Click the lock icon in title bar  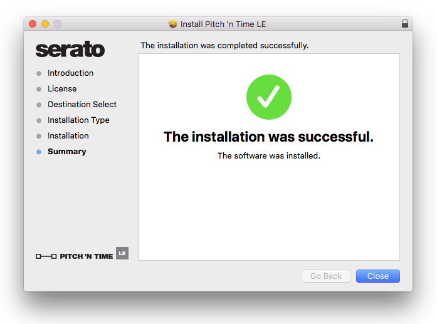click(404, 24)
